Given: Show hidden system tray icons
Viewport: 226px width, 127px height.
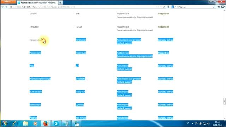Looking at the screenshot, I should tap(192, 123).
